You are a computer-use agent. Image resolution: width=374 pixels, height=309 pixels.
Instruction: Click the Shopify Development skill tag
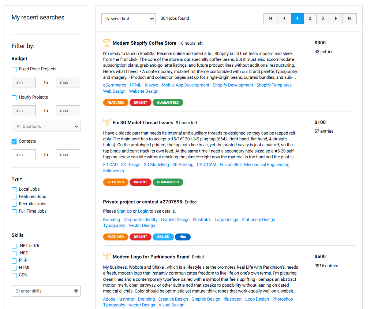232,85
